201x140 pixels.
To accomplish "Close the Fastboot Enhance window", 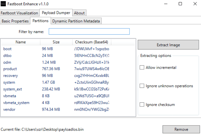I will coord(195,4).
